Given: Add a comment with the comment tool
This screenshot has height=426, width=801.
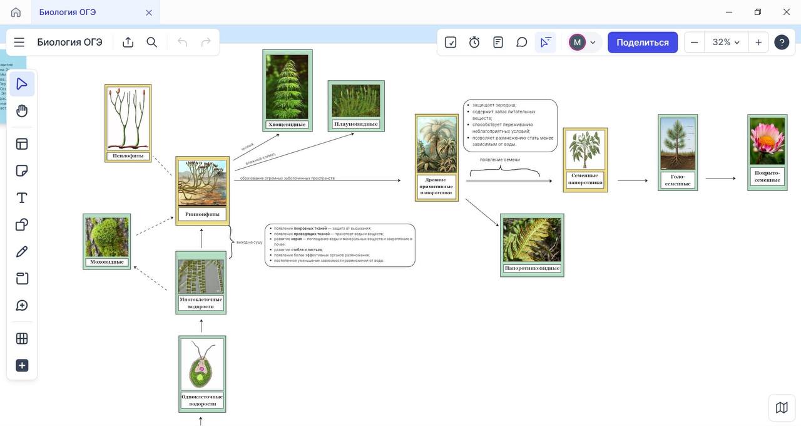Looking at the screenshot, I should point(22,306).
